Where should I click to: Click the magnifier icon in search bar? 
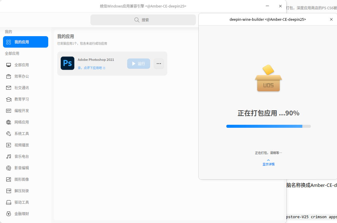(137, 20)
